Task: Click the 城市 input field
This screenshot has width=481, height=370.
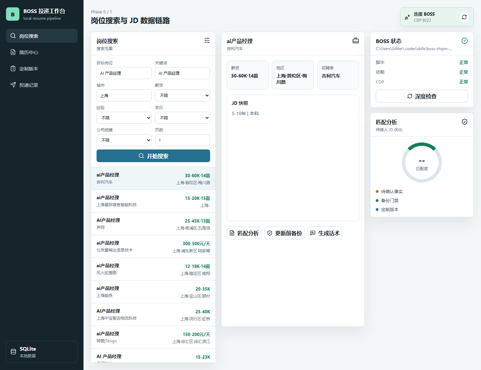Action: point(124,95)
